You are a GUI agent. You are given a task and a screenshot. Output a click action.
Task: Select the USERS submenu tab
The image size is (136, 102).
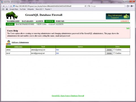(10, 24)
